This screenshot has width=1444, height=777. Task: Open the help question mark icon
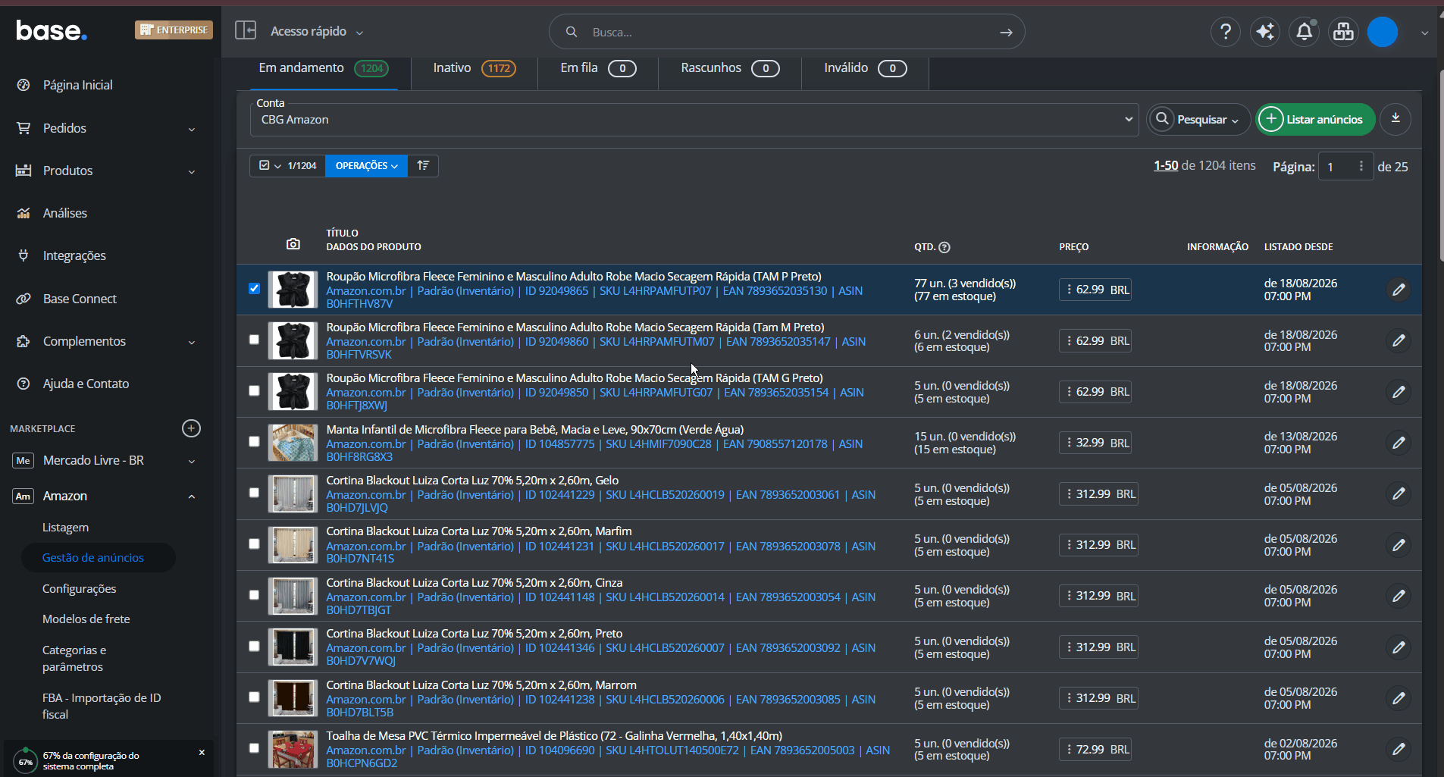[1225, 32]
